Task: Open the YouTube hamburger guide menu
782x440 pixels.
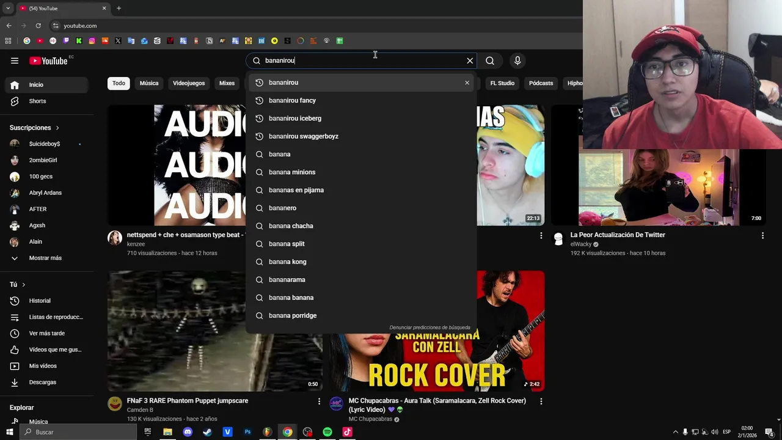Action: point(15,61)
